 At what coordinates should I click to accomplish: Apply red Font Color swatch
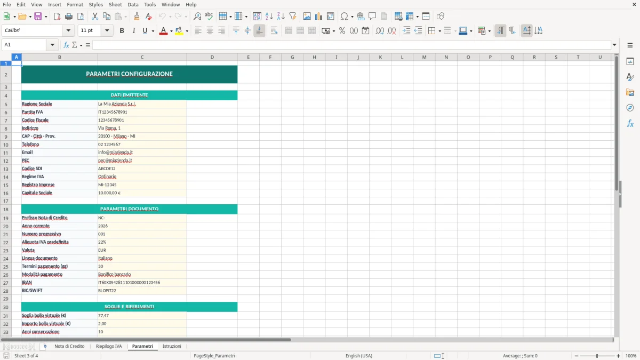click(x=163, y=31)
